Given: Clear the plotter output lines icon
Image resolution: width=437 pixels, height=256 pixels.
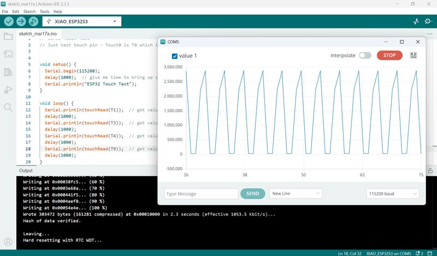Looking at the screenshot, I should (414, 56).
